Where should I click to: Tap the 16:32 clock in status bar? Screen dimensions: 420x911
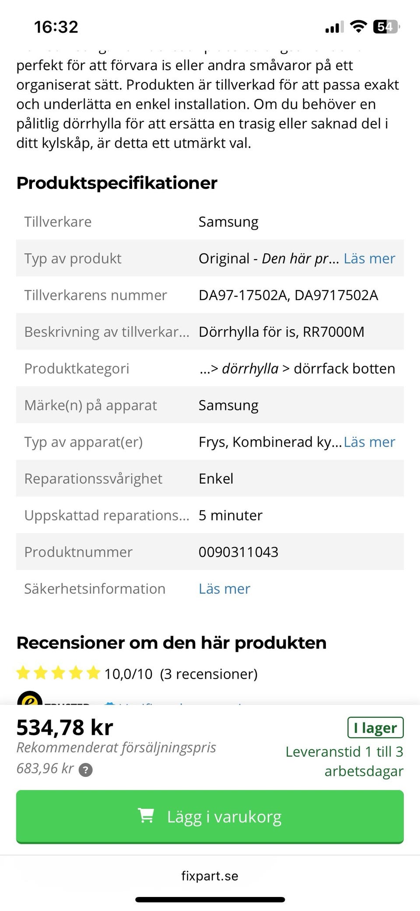click(x=56, y=27)
